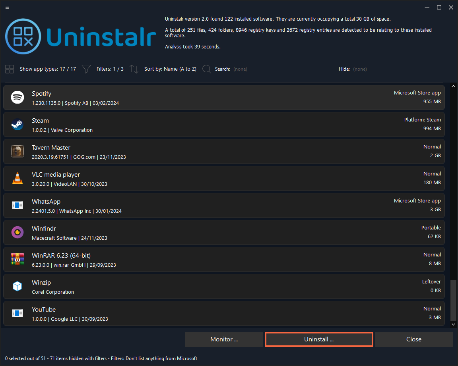The width and height of the screenshot is (458, 366).
Task: Select the Spotify app name
Action: [x=41, y=94]
